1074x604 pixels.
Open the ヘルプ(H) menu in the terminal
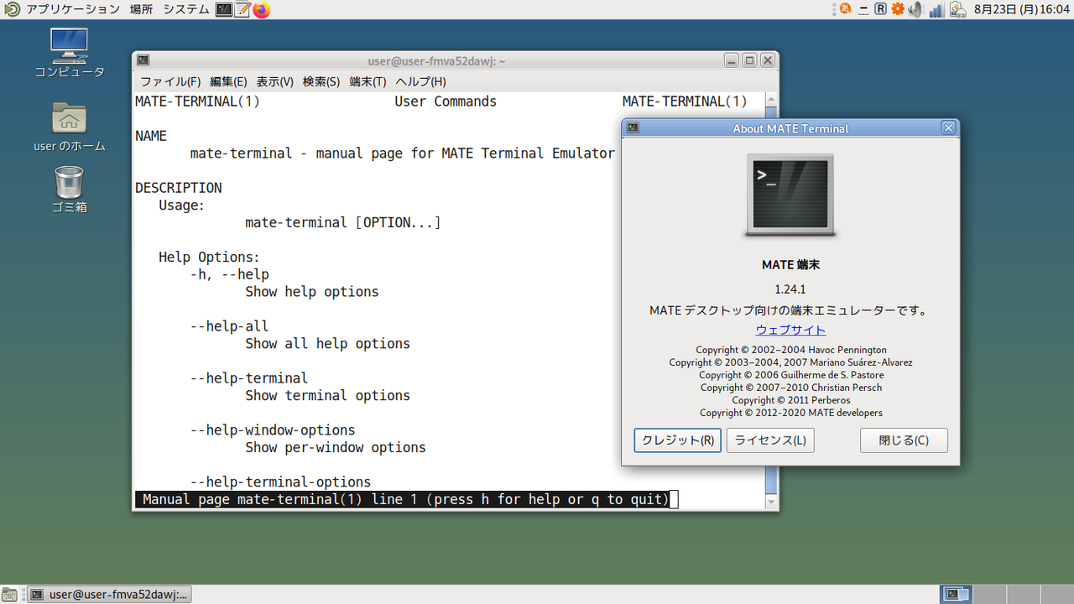click(x=420, y=81)
